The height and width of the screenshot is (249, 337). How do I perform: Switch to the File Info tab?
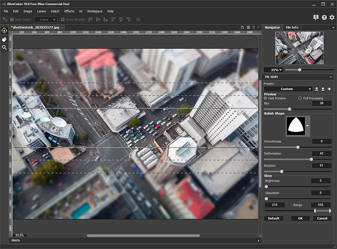(x=292, y=27)
